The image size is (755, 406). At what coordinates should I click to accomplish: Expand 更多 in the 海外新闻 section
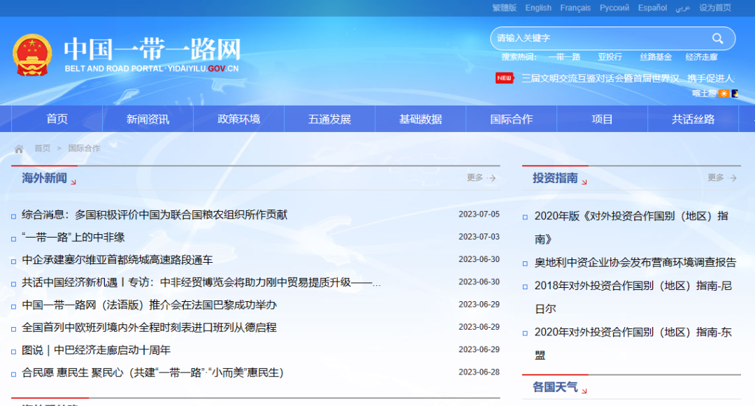point(481,178)
